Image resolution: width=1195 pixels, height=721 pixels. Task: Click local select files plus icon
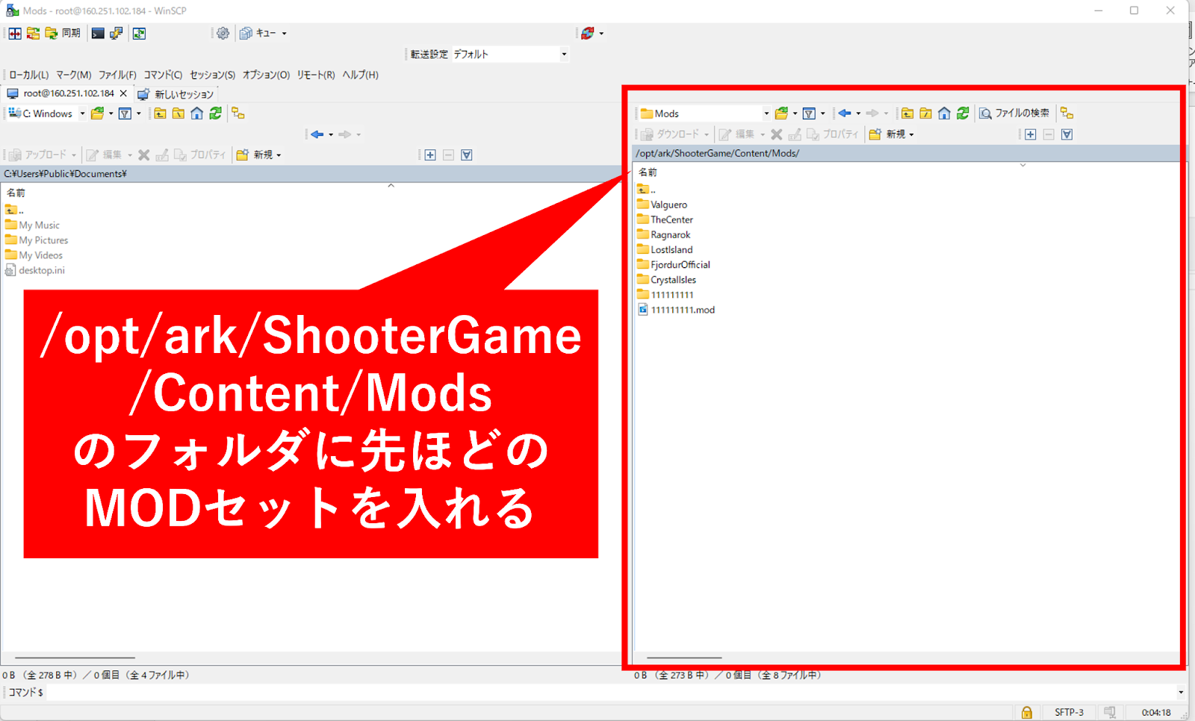click(430, 155)
